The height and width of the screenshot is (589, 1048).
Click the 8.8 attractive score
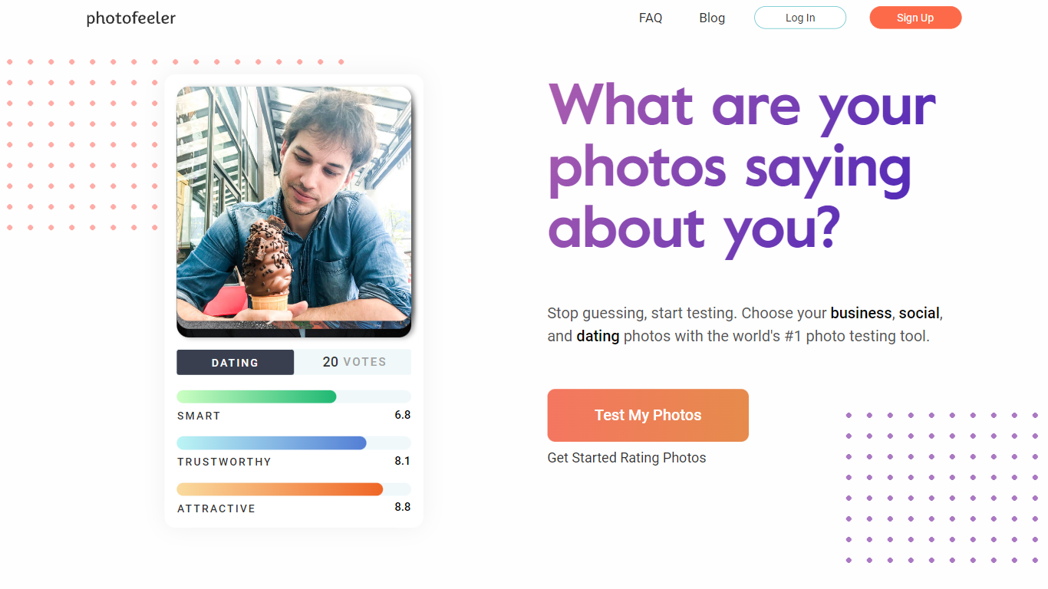pyautogui.click(x=402, y=507)
